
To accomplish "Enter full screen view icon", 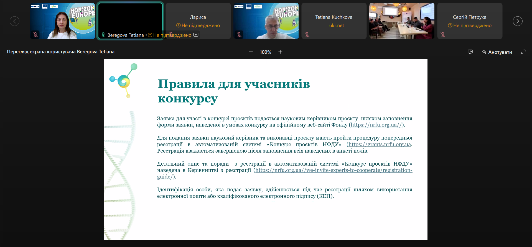I will [x=523, y=52].
